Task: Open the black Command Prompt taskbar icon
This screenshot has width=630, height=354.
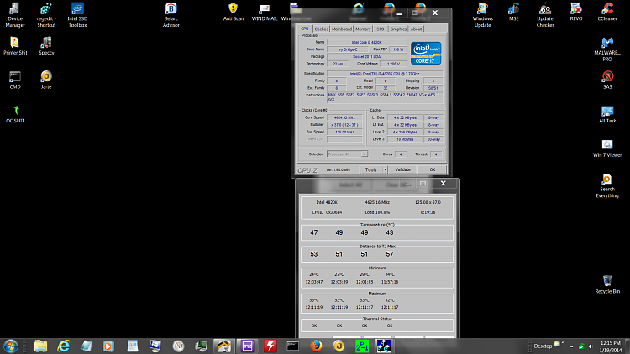Action: [293, 346]
